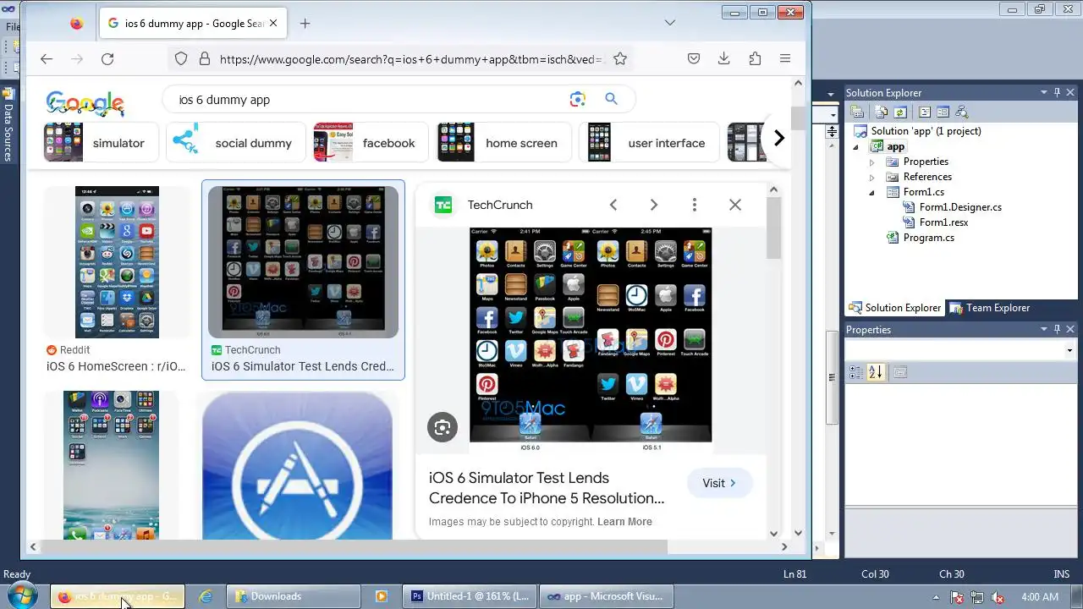Select the Solution Explorer tab
The image size is (1083, 609).
895,308
